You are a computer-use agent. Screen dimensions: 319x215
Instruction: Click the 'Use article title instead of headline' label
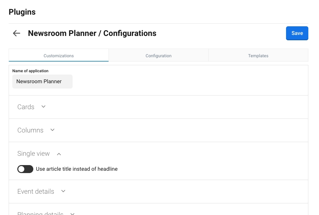77,169
